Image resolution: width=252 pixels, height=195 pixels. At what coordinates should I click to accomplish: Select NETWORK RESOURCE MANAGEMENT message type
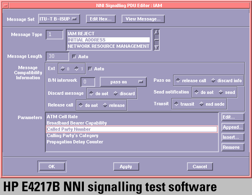(109, 46)
